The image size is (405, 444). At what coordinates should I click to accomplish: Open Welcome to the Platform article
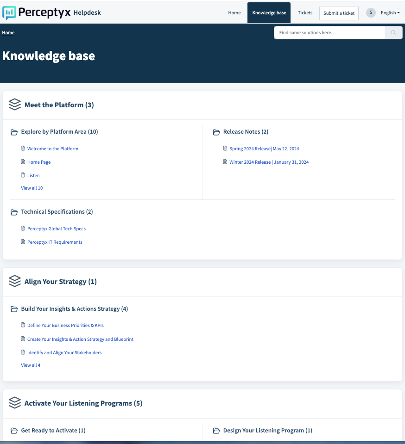pos(53,148)
